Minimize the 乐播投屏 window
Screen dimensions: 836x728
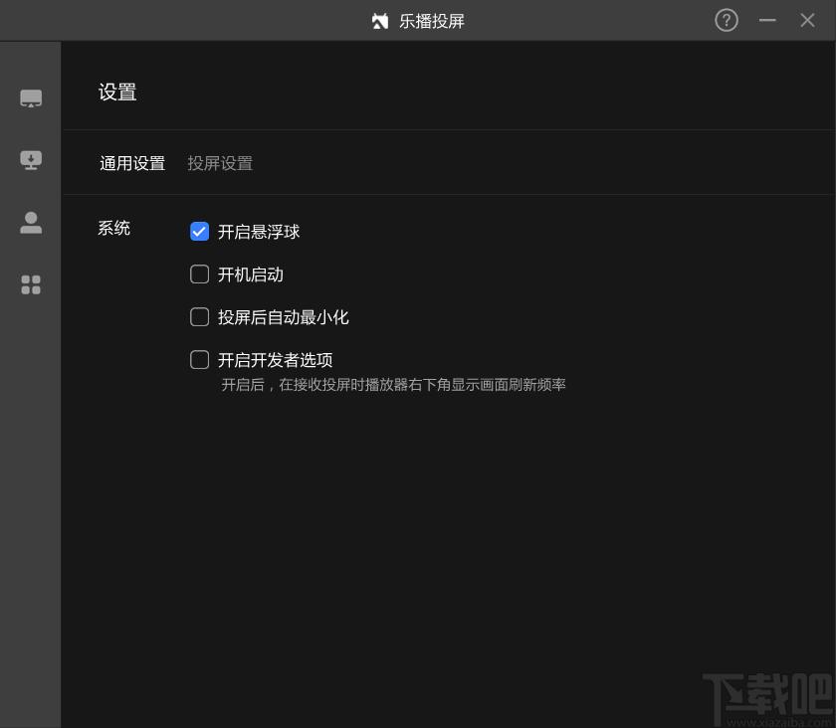[x=767, y=20]
